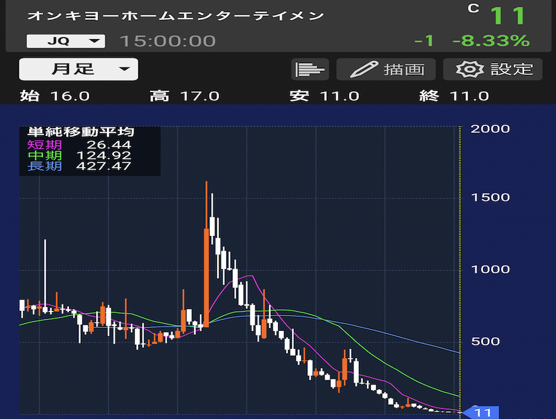Click the 1500 price axis label
Image resolution: width=556 pixels, height=419 pixels.
[490, 198]
